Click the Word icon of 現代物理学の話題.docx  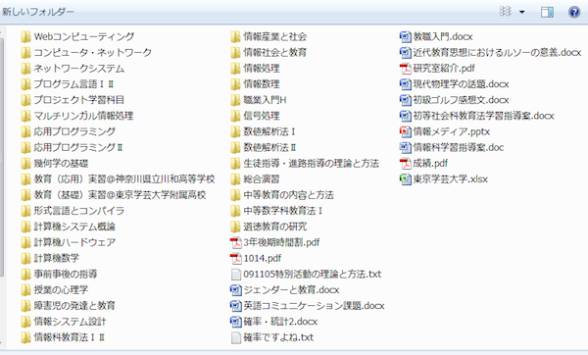pos(406,84)
